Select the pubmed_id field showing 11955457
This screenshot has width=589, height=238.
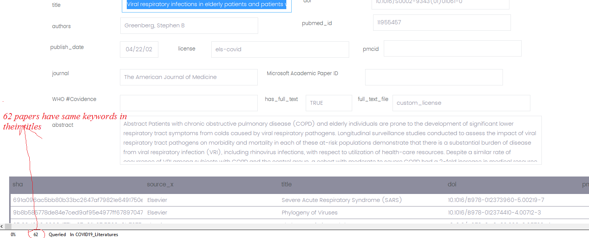click(441, 23)
